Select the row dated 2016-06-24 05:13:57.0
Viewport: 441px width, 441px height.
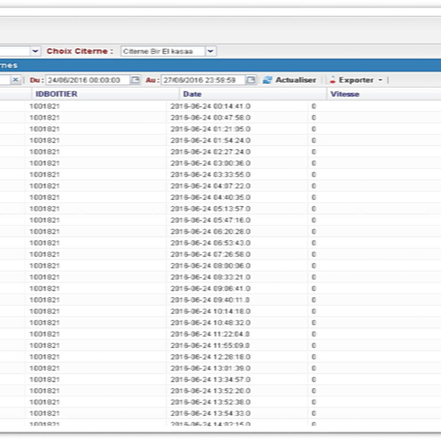pos(210,209)
